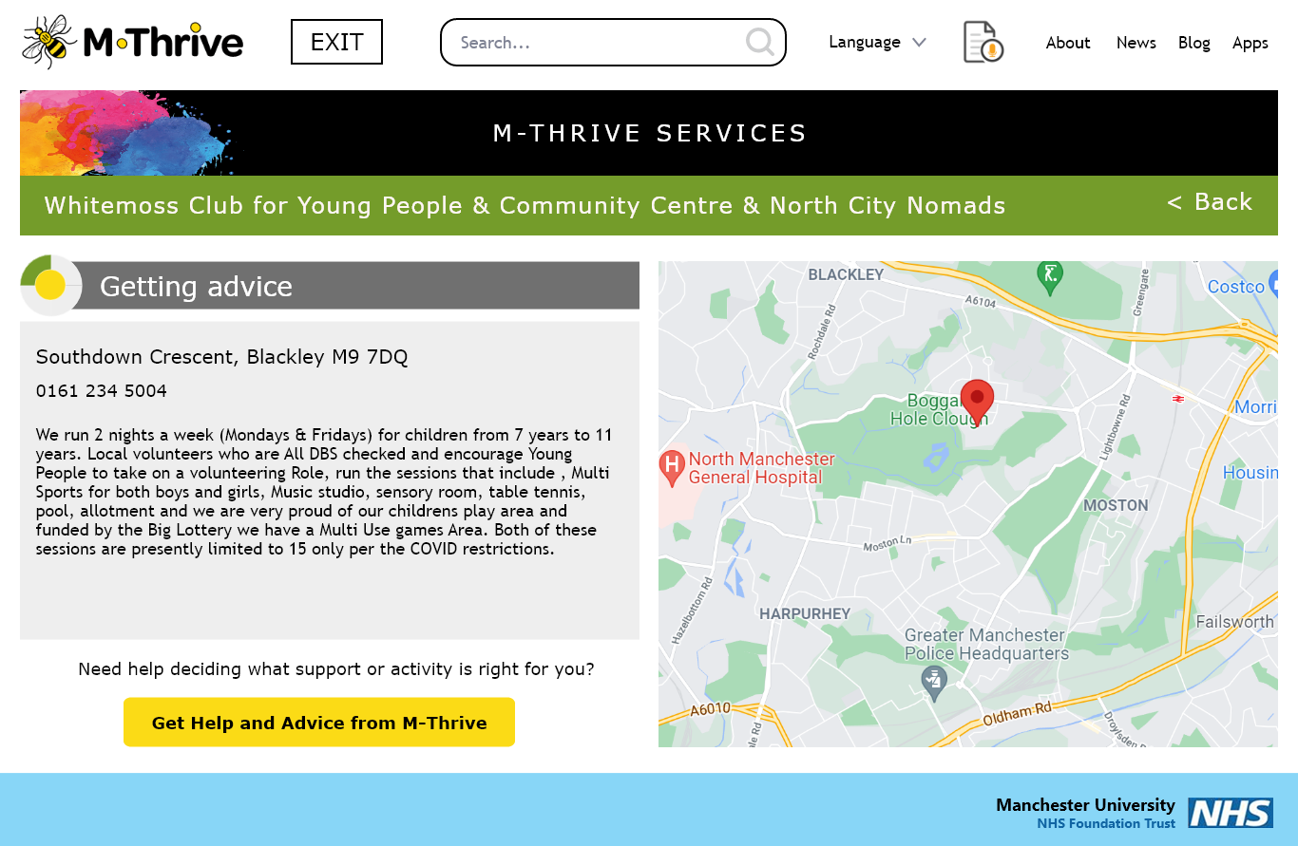
Task: Open the About menu item
Action: coord(1068,43)
